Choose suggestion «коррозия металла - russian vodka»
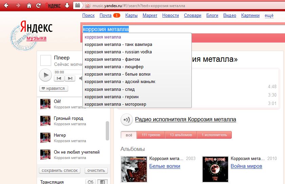Viewport: 285px width, 184px height. [x=118, y=52]
